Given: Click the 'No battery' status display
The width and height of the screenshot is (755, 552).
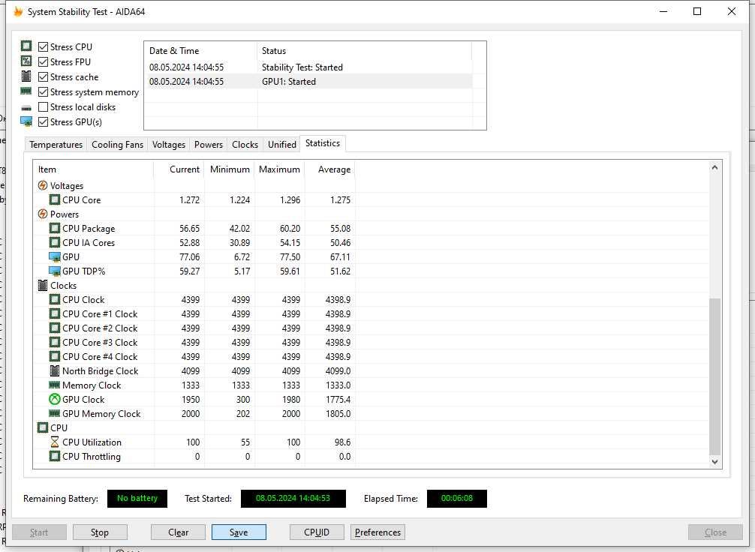Looking at the screenshot, I should (137, 498).
